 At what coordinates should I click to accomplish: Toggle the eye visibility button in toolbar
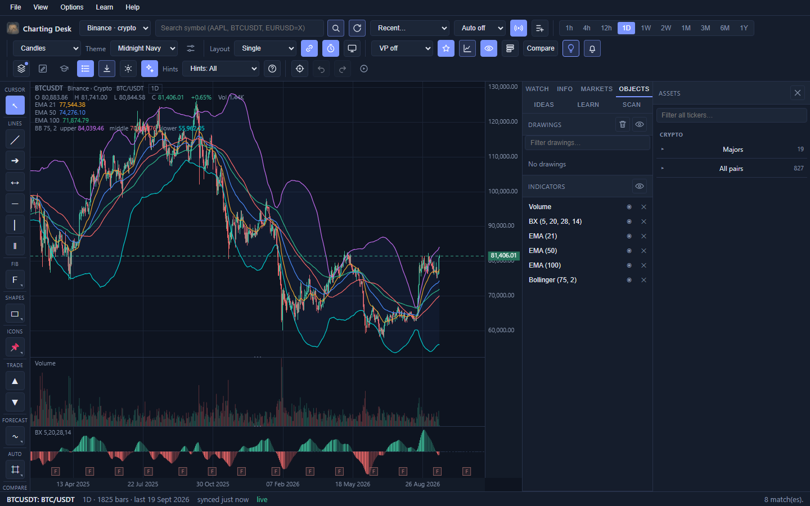point(489,48)
